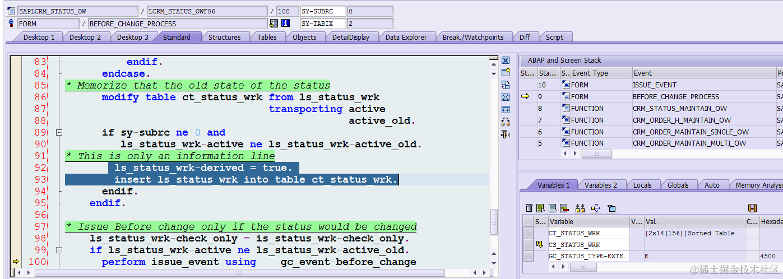
Task: Click the CRM_ORDER_MAINTAIN_SINGLE_OW event cell
Action: 704,132
